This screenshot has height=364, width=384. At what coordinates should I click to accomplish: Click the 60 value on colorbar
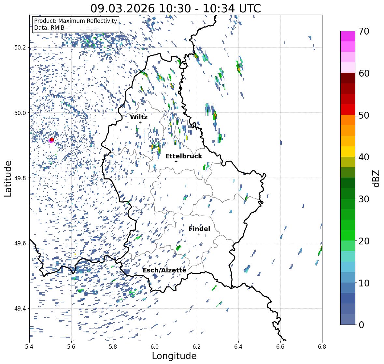(x=364, y=73)
